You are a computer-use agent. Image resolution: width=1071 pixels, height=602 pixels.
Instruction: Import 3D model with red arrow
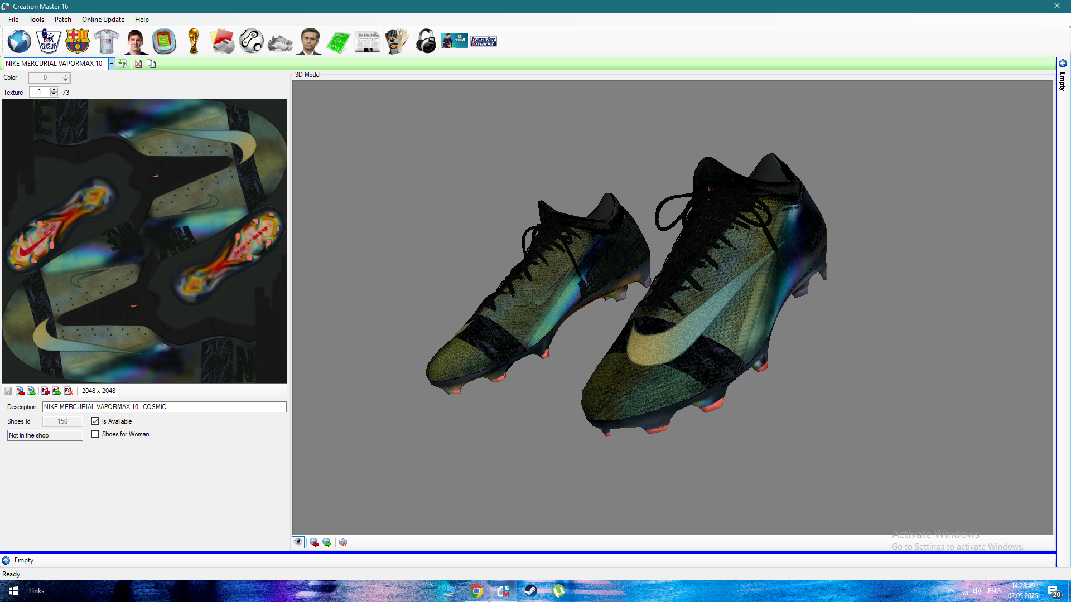click(314, 542)
